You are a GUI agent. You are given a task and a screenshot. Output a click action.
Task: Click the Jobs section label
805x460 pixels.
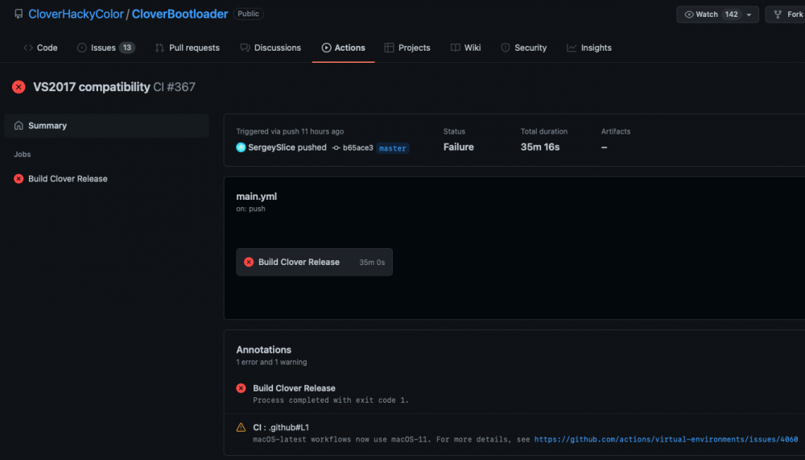coord(22,154)
